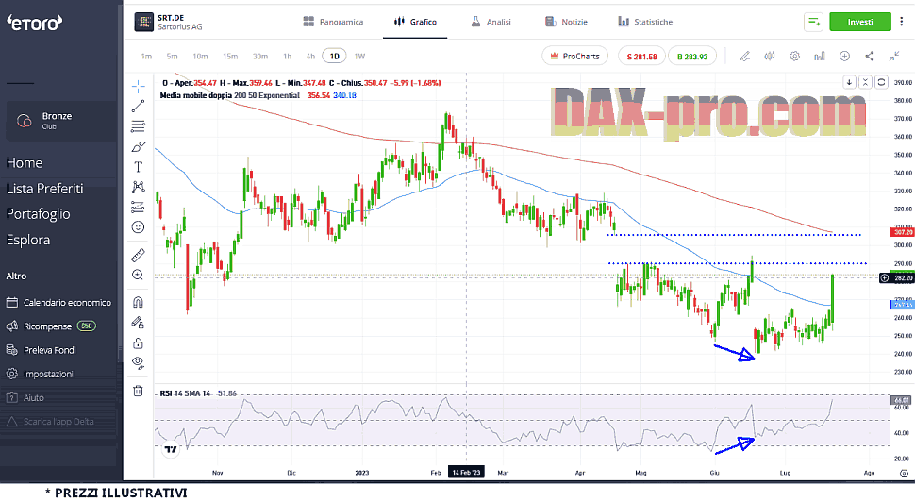This screenshot has height=501, width=915.
Task: Select the 4h timeframe
Action: (310, 56)
